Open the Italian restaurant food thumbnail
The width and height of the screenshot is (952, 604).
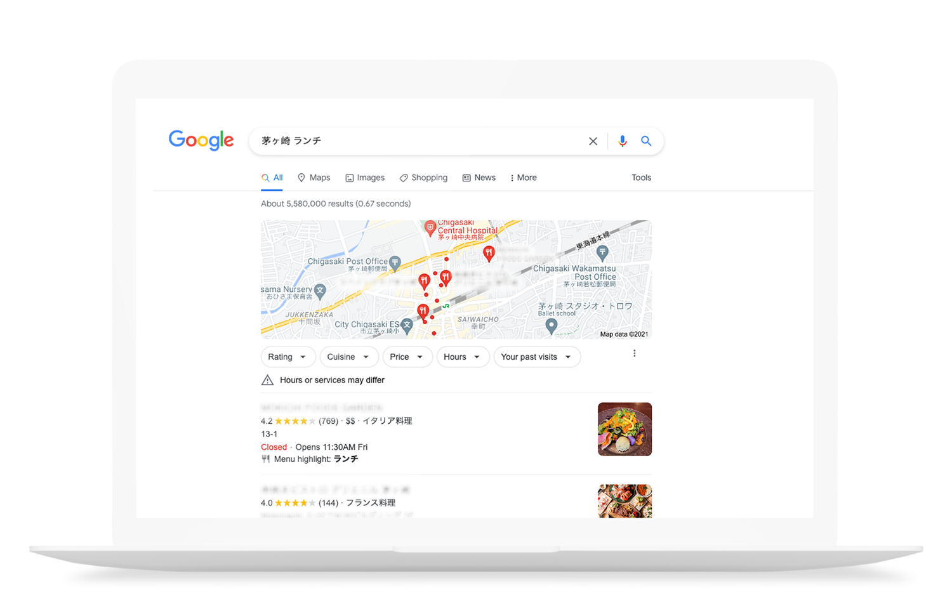(x=625, y=429)
